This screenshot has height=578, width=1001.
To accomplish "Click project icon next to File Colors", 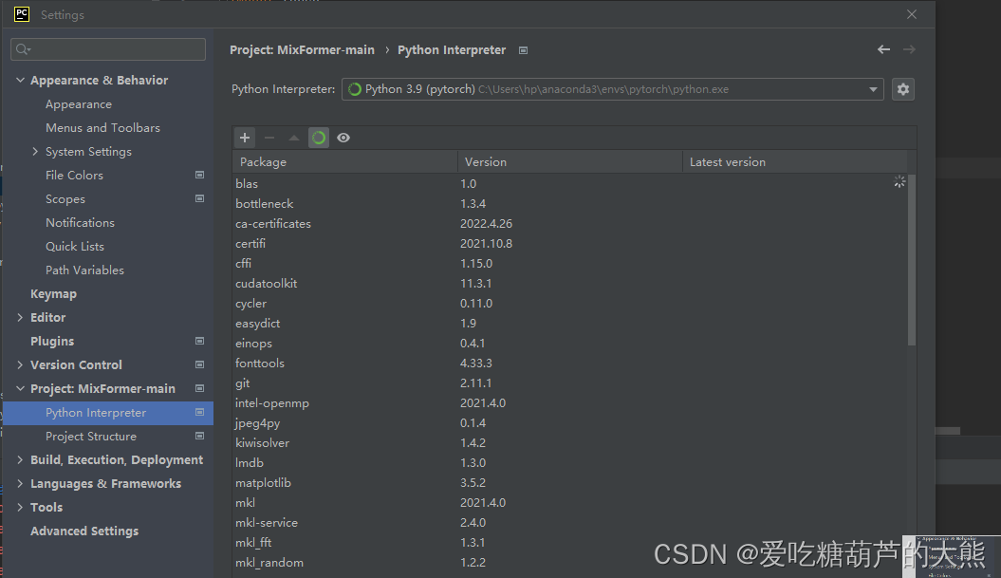I will pyautogui.click(x=200, y=175).
